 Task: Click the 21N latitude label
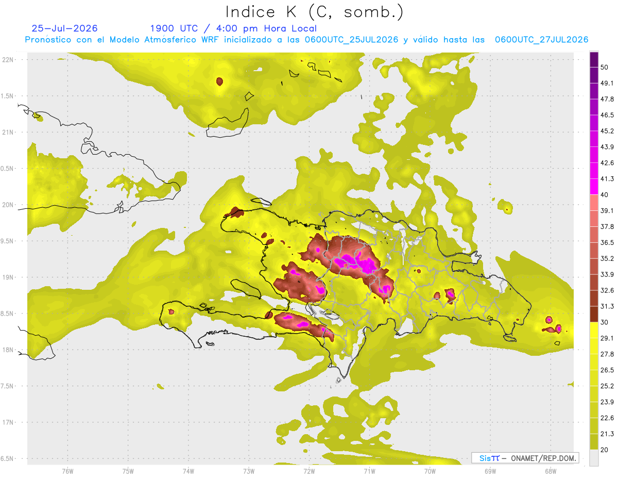tap(8, 132)
